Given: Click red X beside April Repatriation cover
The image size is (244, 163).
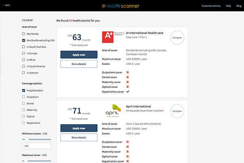Looking at the screenshot, I should point(127,161).
